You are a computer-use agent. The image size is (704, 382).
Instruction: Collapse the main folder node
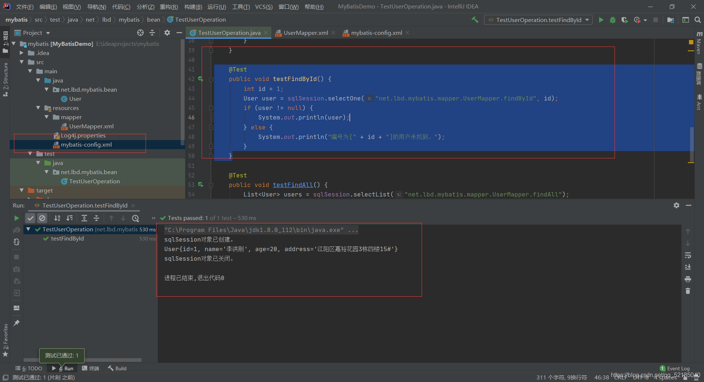tap(30, 71)
